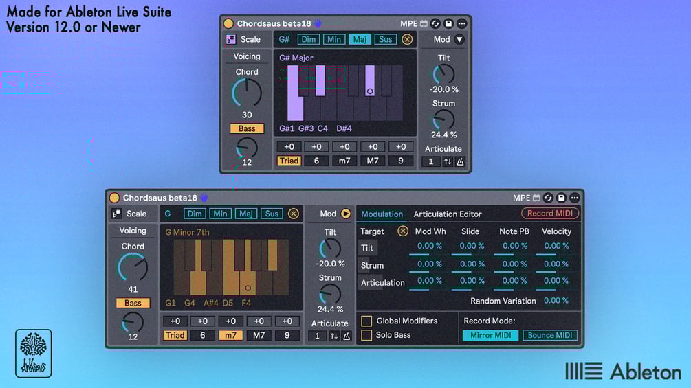Select Dim chord type in upper device
The width and height of the screenshot is (691, 388).
[x=308, y=39]
